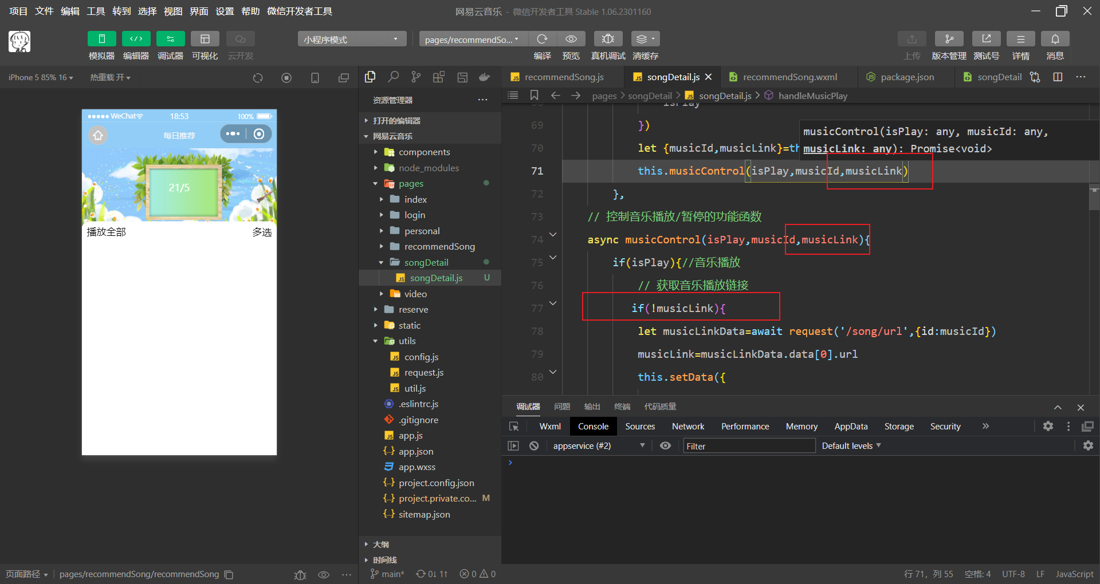Toggle console live expression eye
Image resolution: width=1100 pixels, height=584 pixels.
click(665, 445)
